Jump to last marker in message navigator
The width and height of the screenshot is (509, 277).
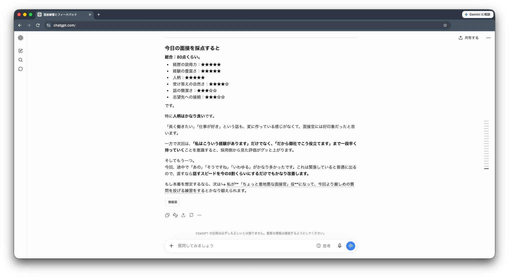pos(486,169)
